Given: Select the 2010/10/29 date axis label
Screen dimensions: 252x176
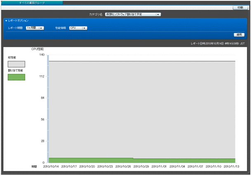Looking at the screenshot, I should [141, 167].
